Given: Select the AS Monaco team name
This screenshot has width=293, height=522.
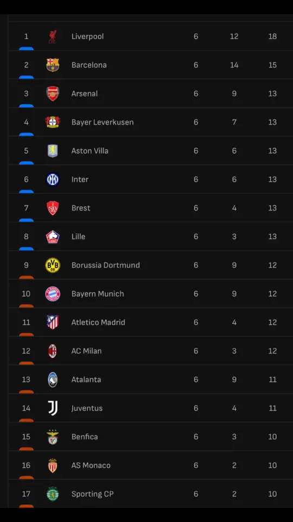Looking at the screenshot, I should click(91, 465).
